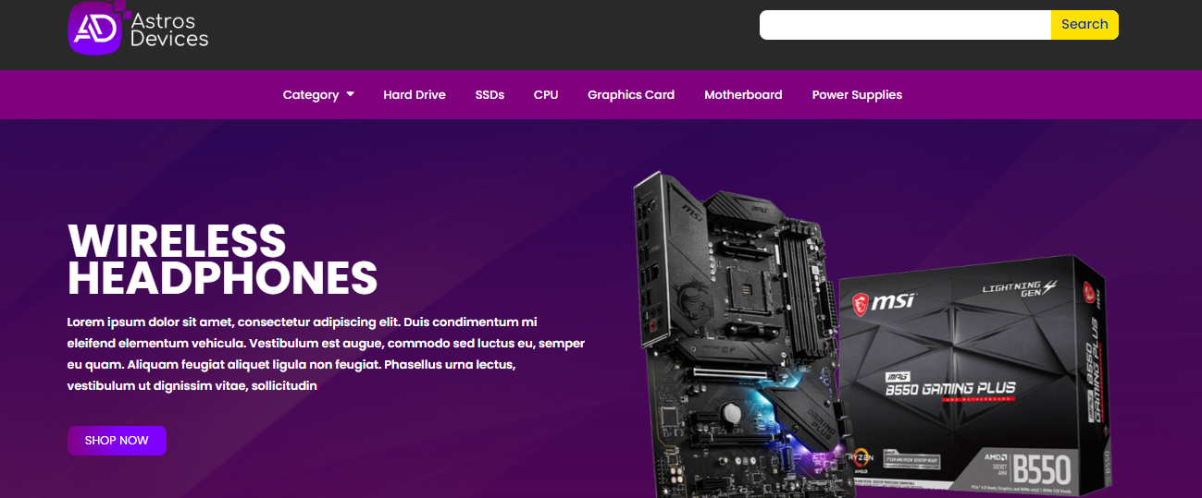This screenshot has height=498, width=1202.
Task: Open the Category dropdown menu
Action: [318, 94]
